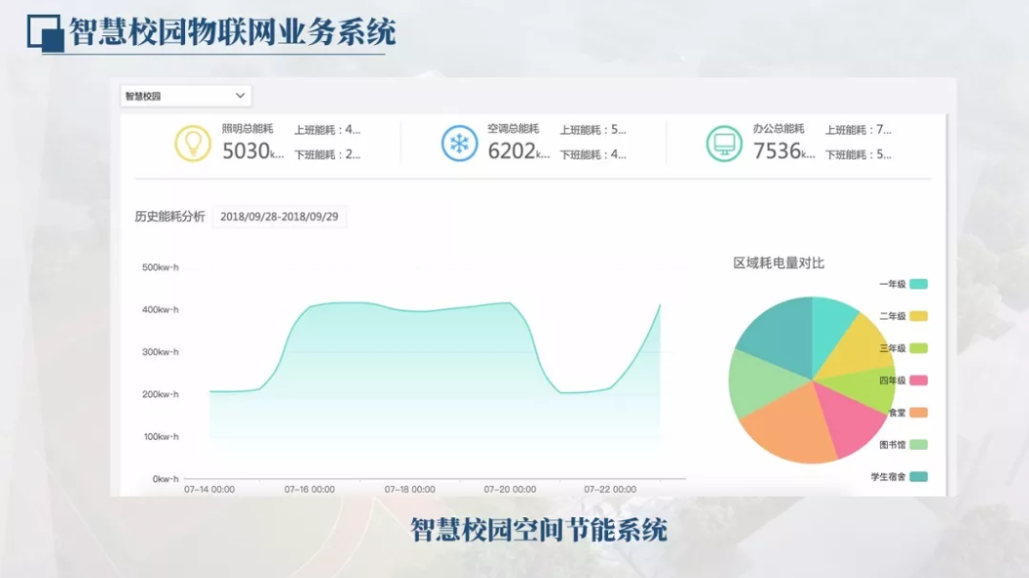Viewport: 1029px width, 578px height.
Task: Click the 0kw·h y-axis label
Action: tap(165, 479)
